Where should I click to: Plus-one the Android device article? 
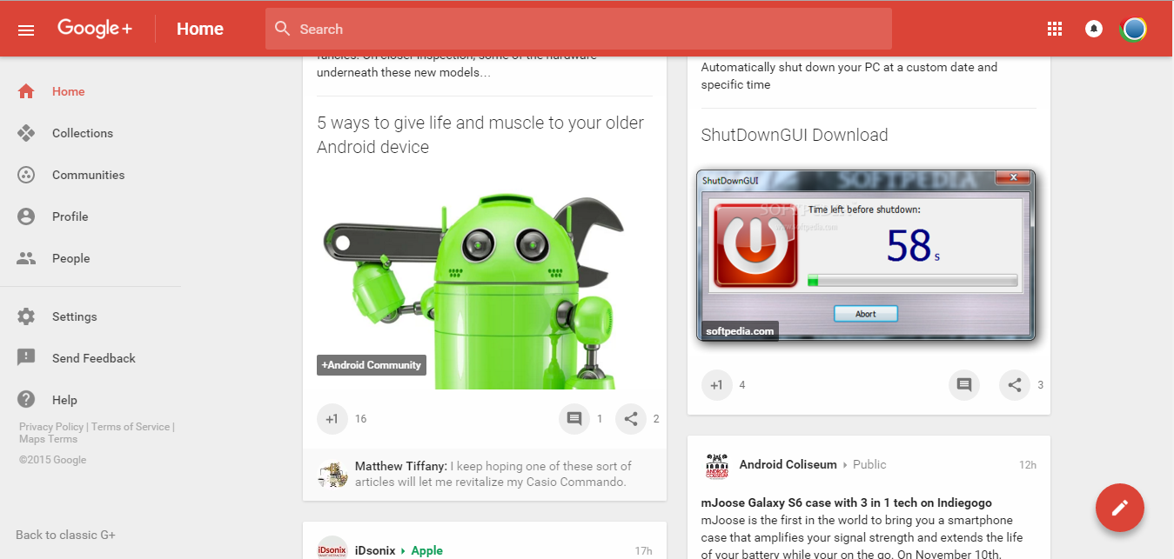[x=332, y=418]
